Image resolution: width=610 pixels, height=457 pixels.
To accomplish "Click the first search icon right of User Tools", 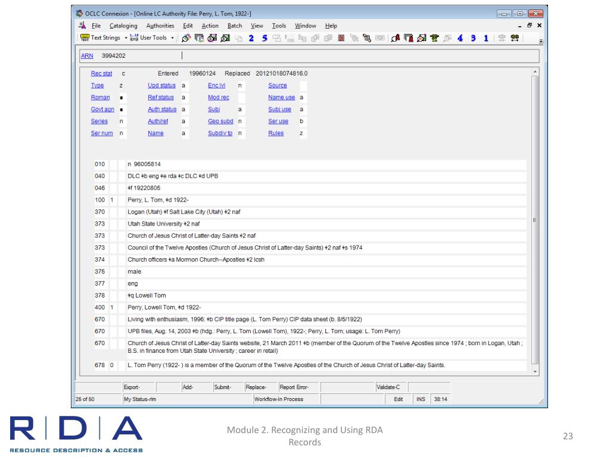I will pos(186,38).
